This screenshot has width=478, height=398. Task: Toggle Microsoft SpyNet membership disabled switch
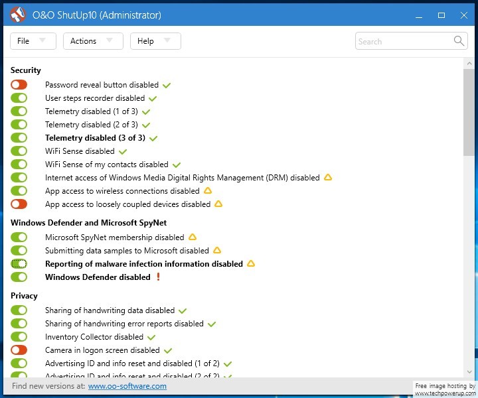pyautogui.click(x=19, y=237)
